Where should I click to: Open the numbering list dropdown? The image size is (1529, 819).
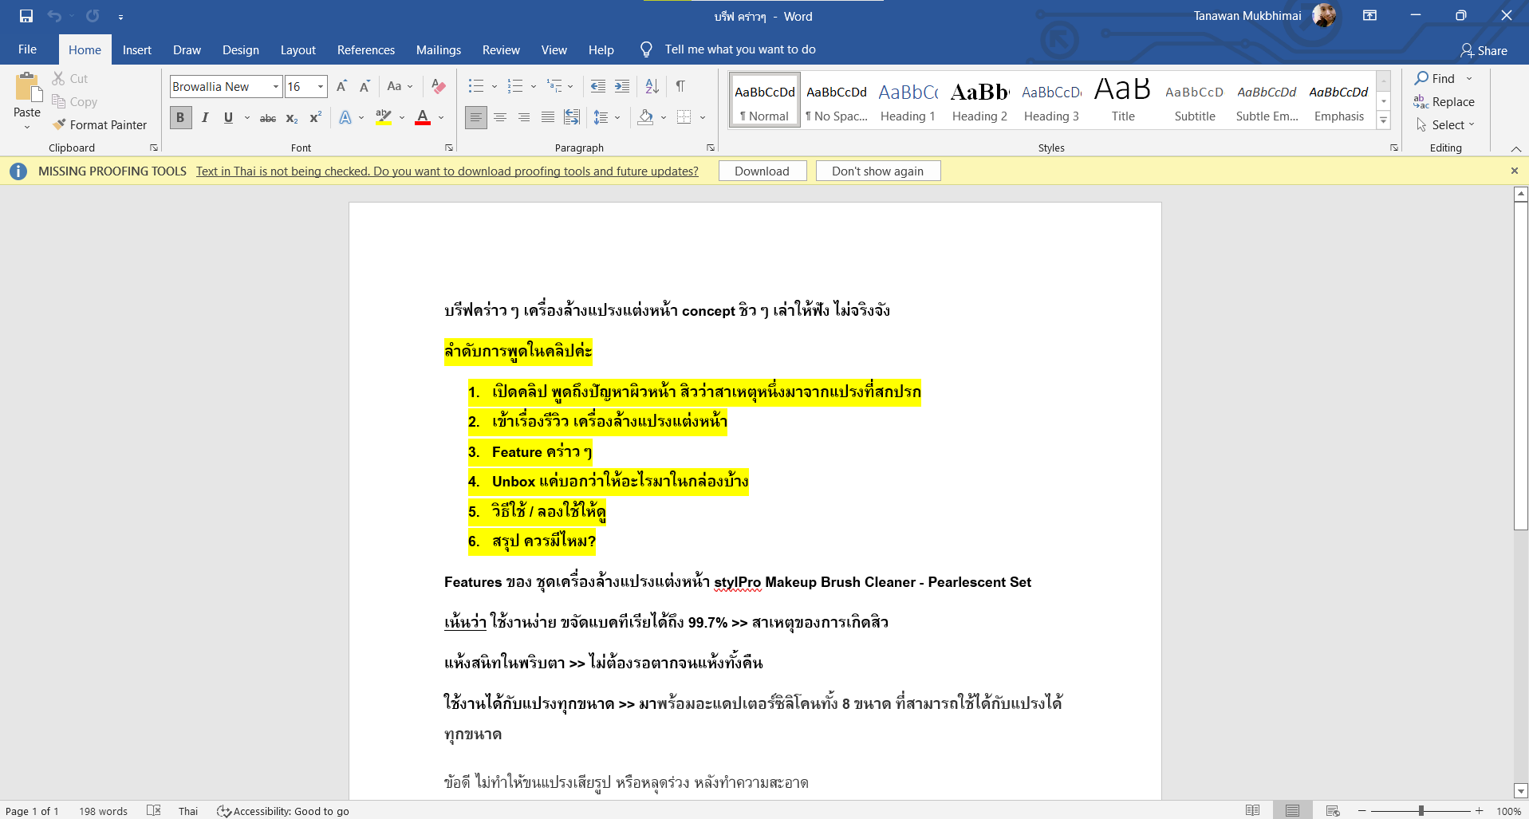coord(534,86)
